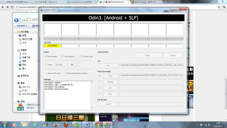Click browser forward button
Viewport: 227px width, 128px height.
(7, 7)
